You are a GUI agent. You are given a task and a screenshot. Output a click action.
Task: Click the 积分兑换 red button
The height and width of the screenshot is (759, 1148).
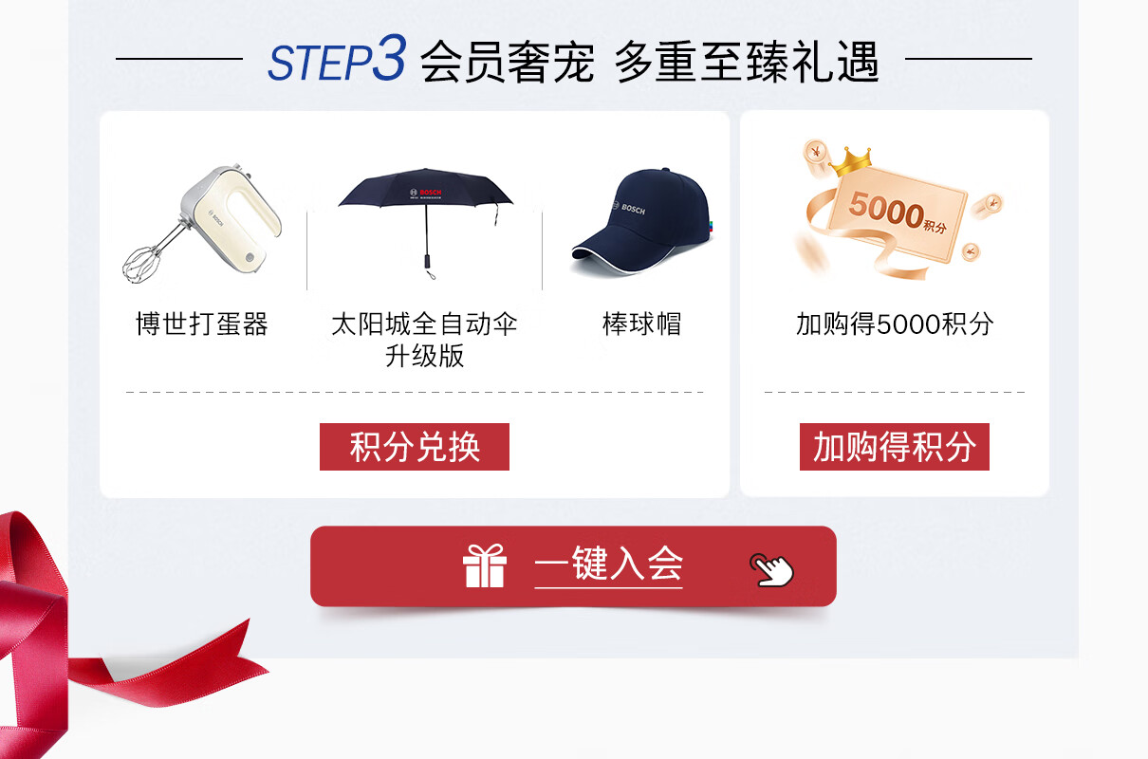(415, 447)
